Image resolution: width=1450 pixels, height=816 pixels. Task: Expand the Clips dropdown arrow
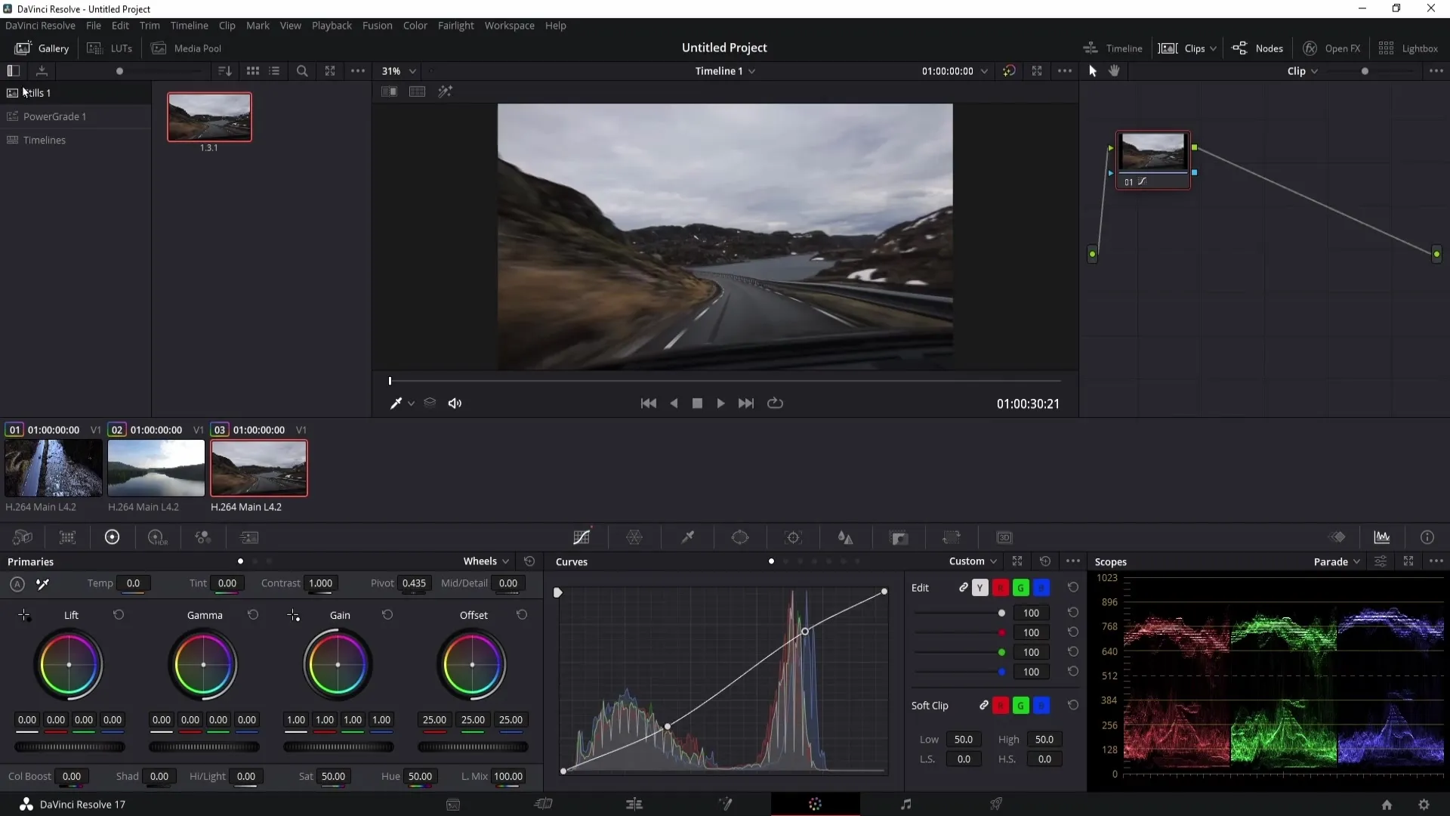point(1213,48)
